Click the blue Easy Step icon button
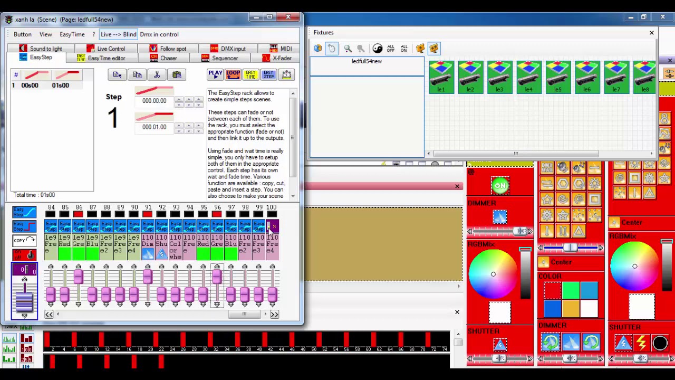675x380 pixels. coord(268,74)
